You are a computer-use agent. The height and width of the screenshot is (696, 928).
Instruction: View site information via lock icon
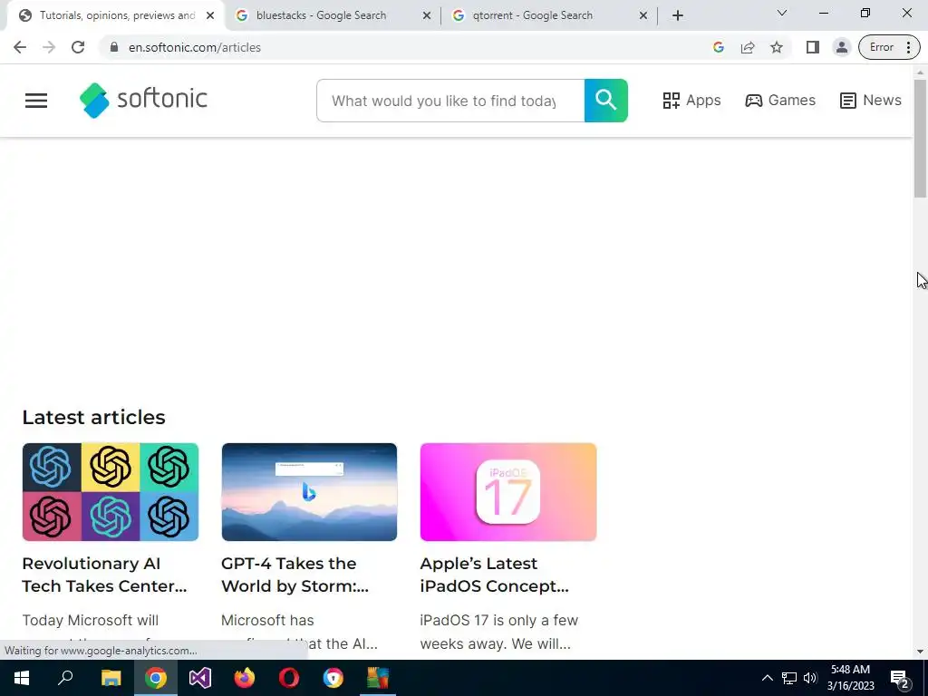click(114, 47)
